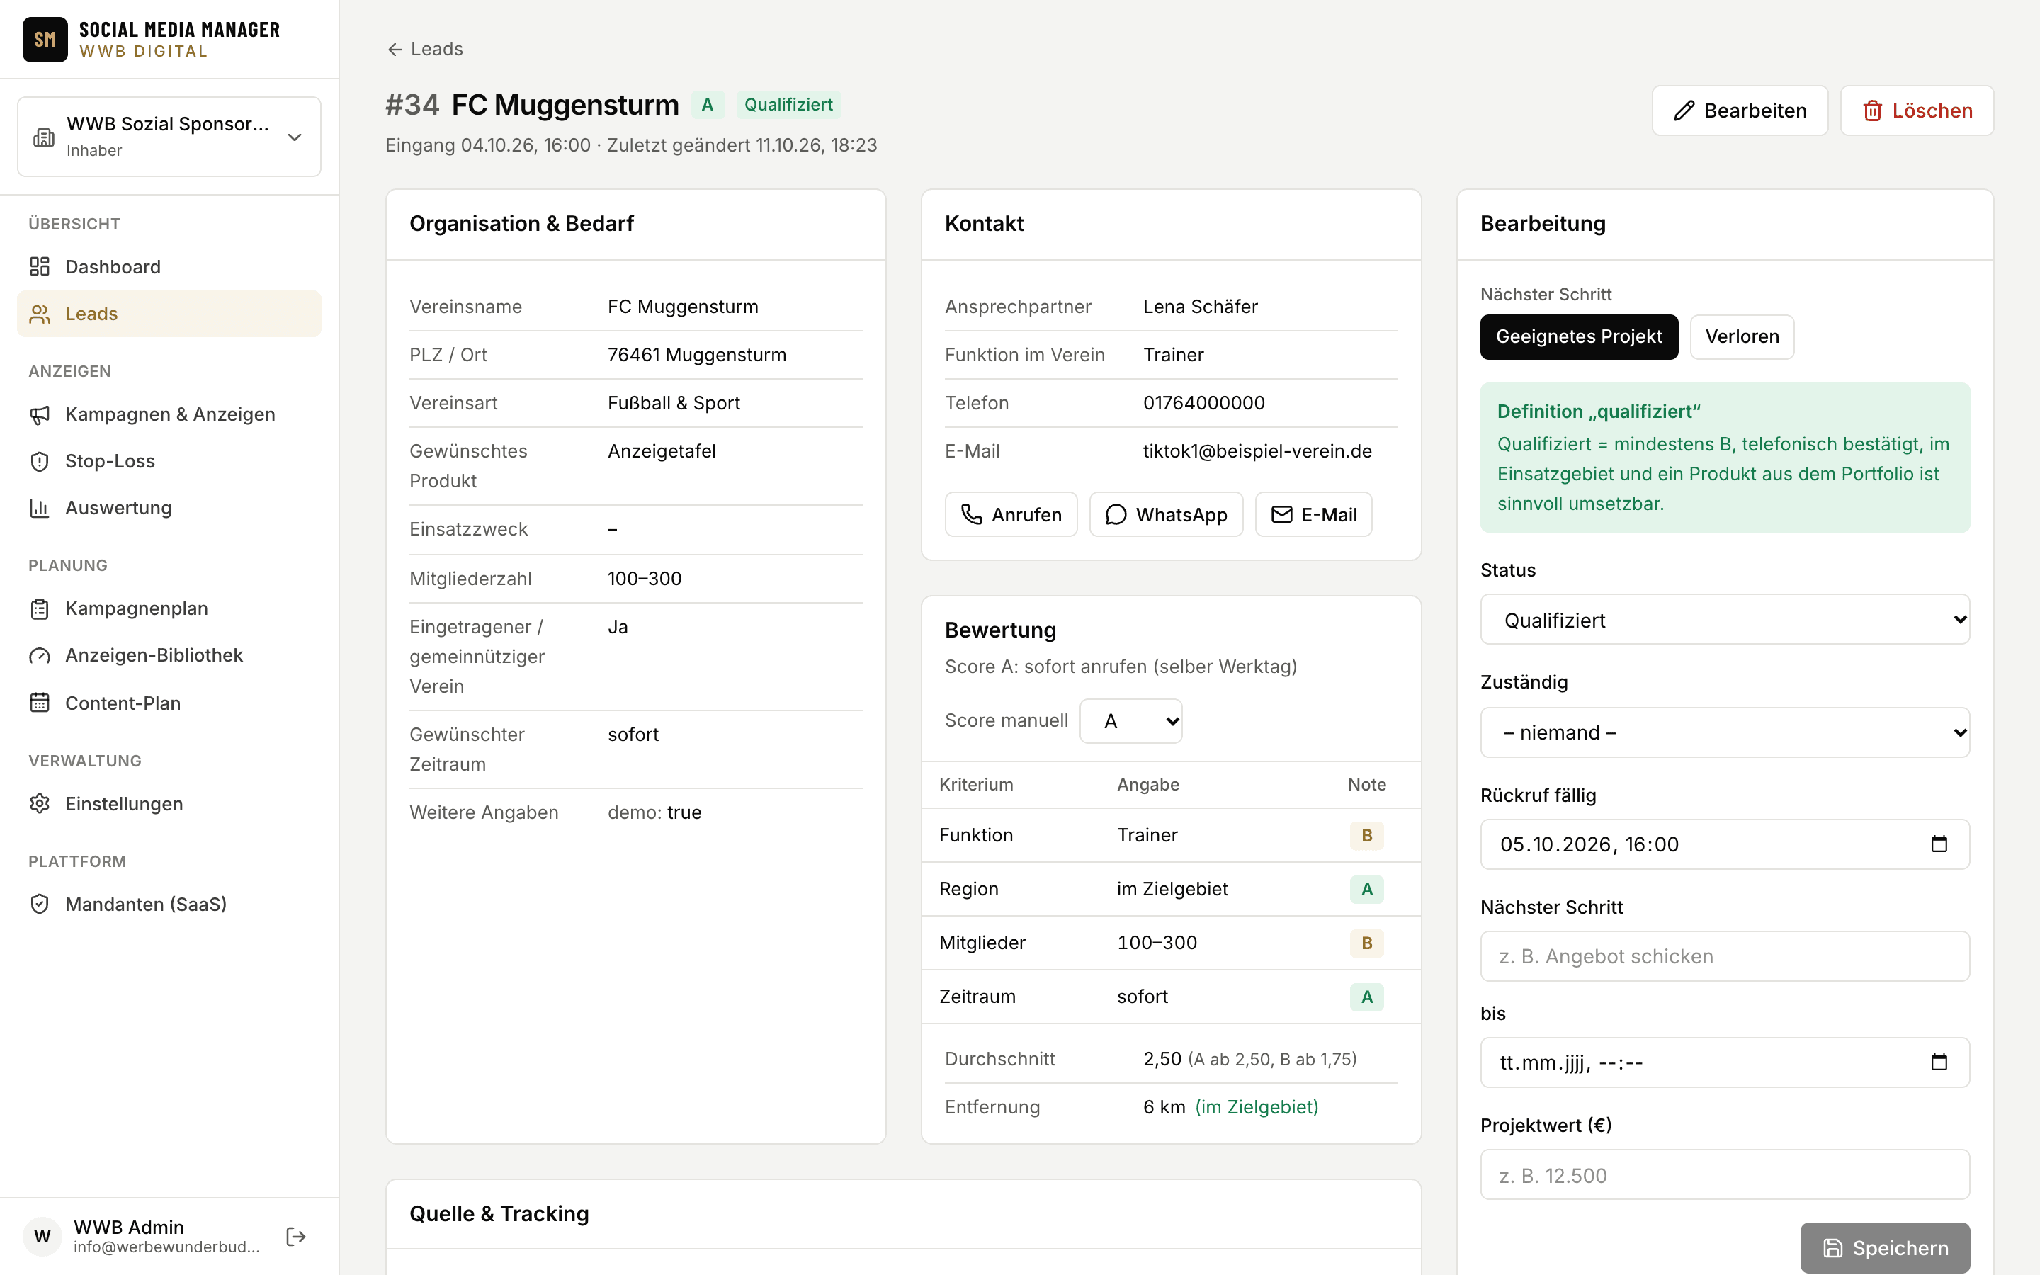Screen dimensions: 2040x1275
Task: Open Einstellungen in the sidebar
Action: 169,804
